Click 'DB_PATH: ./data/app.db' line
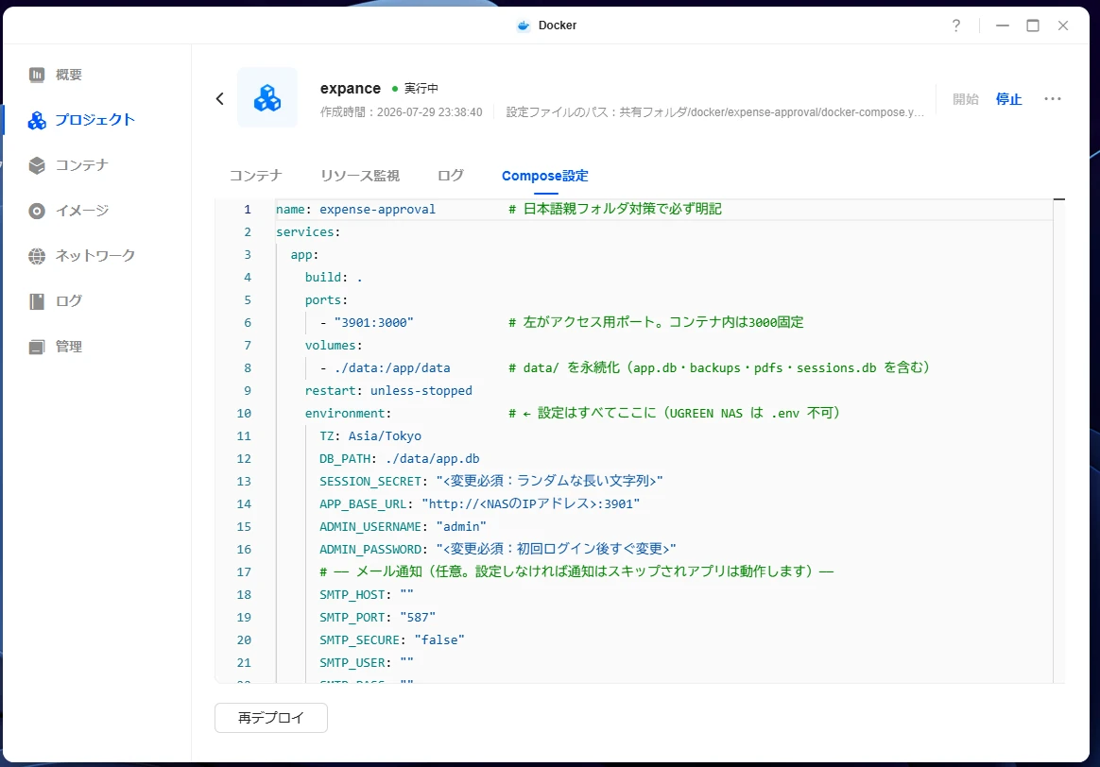Viewport: 1100px width, 767px height. (400, 458)
